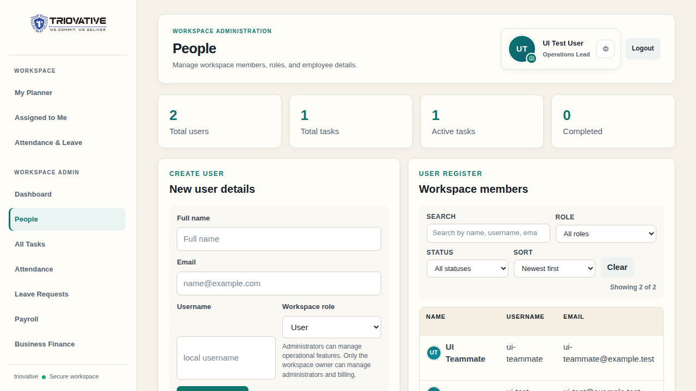Click the member search box

[488, 233]
